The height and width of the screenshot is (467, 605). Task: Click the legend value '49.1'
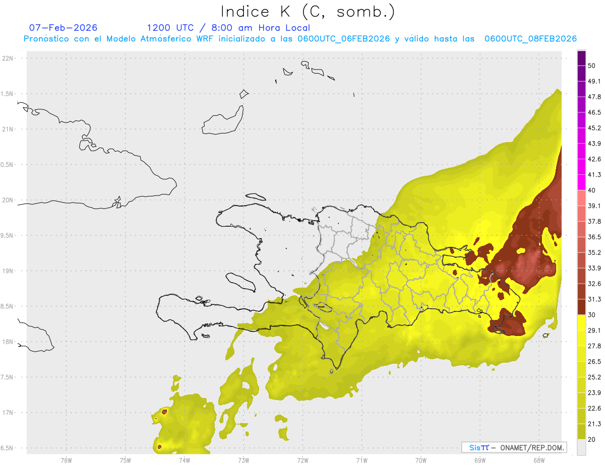tap(594, 82)
